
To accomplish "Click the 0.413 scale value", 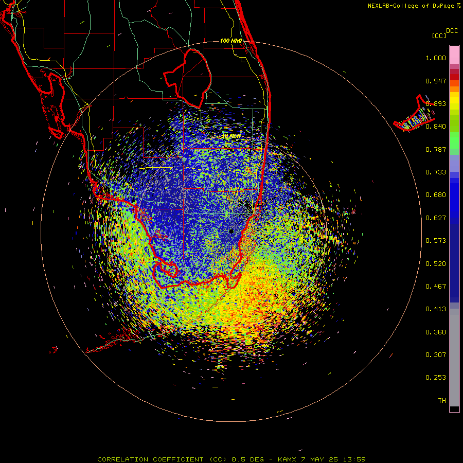I will click(436, 309).
